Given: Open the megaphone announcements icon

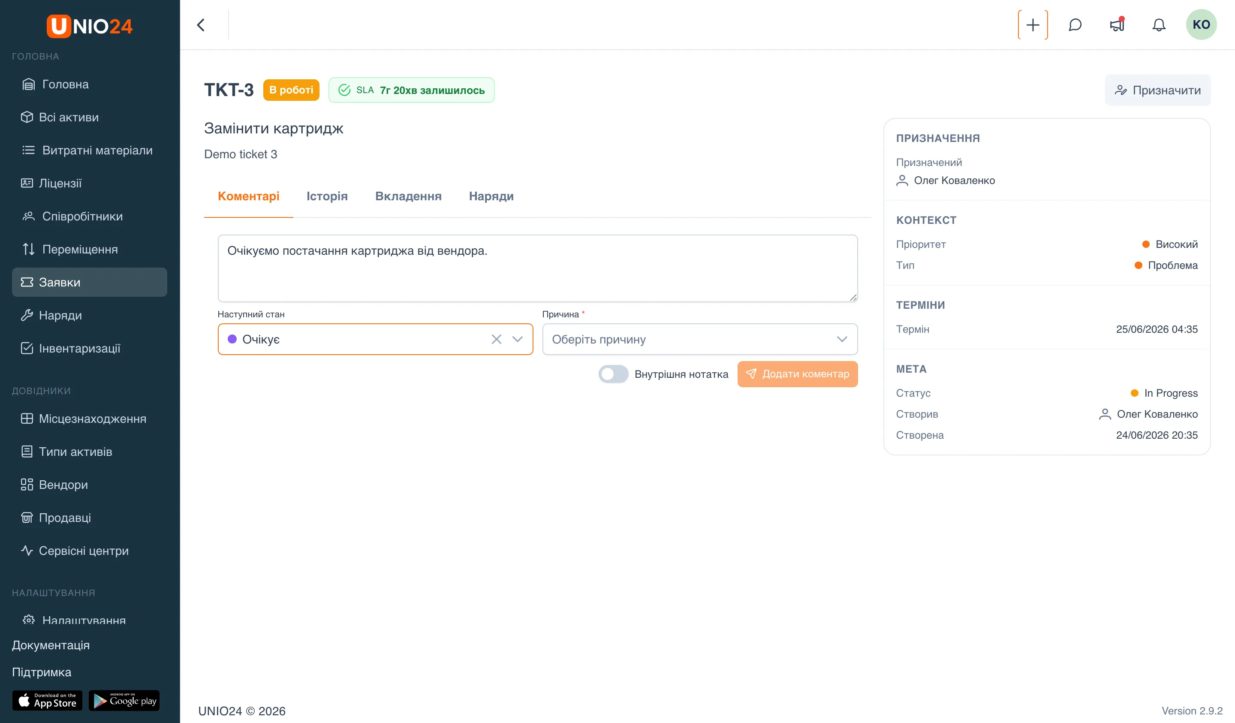Looking at the screenshot, I should point(1117,24).
